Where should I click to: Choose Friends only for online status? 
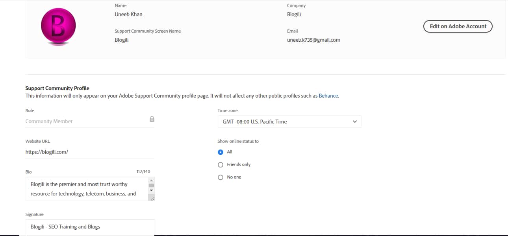coord(221,165)
